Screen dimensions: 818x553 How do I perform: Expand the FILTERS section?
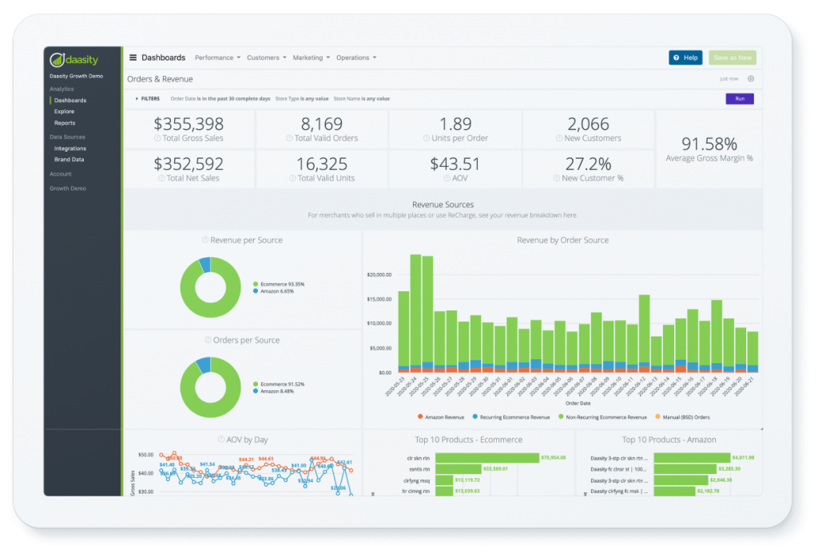click(150, 98)
